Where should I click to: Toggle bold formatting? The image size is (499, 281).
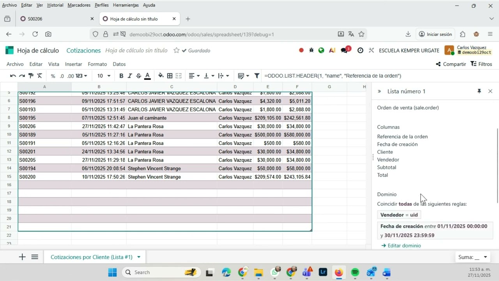[x=121, y=76]
